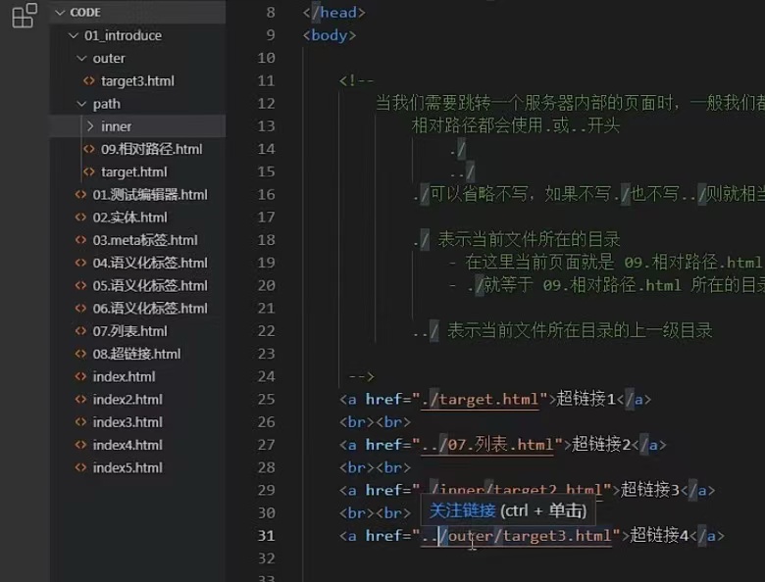Open 07.列表.html file
Screen dimensions: 765x582
[130, 331]
